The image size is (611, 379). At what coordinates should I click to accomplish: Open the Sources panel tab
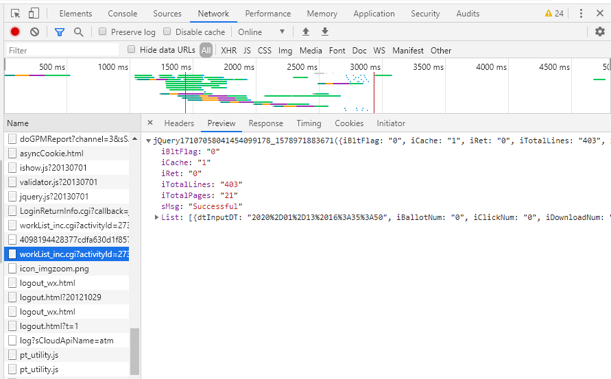pyautogui.click(x=167, y=14)
